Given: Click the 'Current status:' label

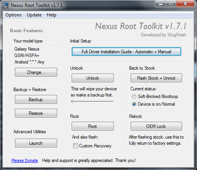Looking at the screenshot, I should tap(143, 89).
